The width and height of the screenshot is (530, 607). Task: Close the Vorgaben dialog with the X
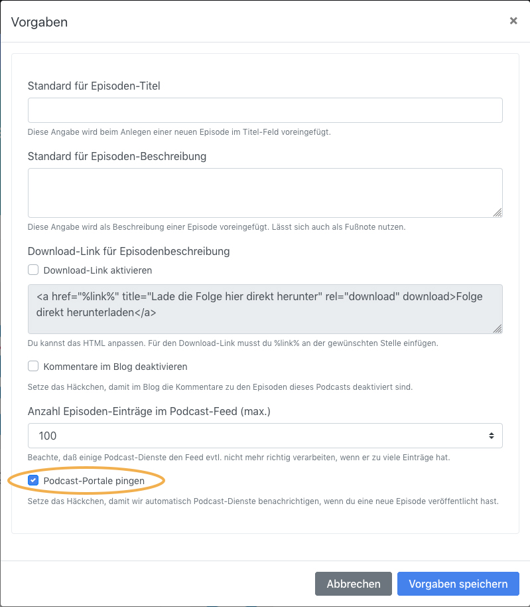(x=513, y=21)
